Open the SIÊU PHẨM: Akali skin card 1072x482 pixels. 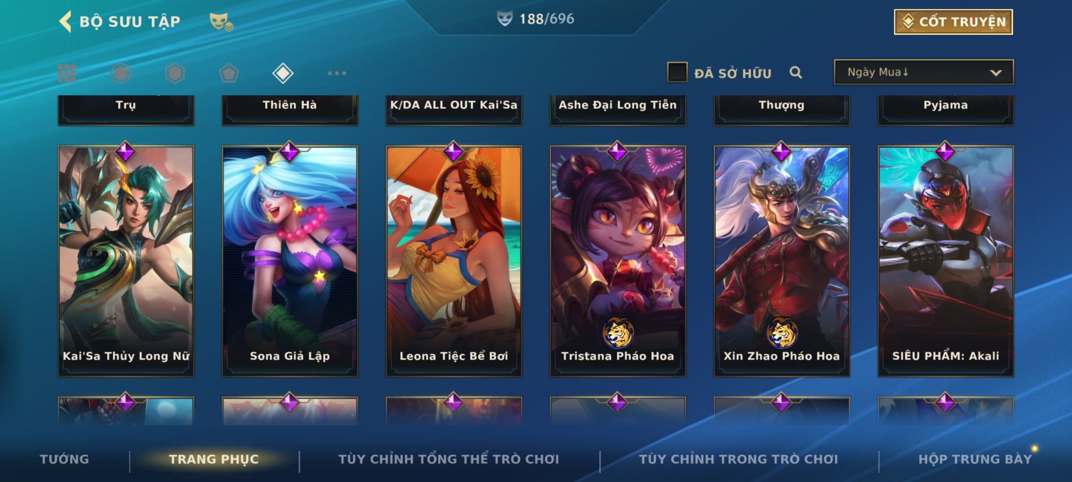pos(946,261)
